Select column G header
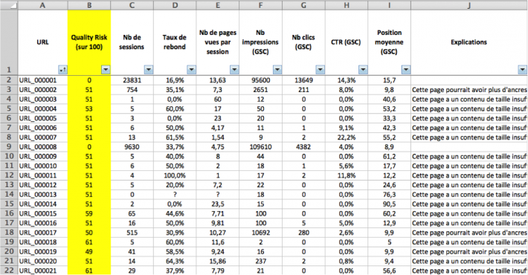The image size is (528, 275). click(303, 5)
